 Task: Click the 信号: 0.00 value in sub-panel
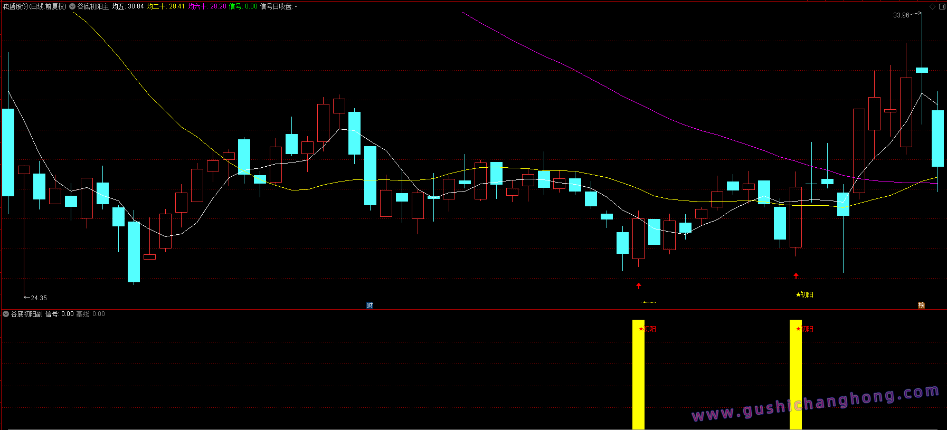[x=59, y=314]
